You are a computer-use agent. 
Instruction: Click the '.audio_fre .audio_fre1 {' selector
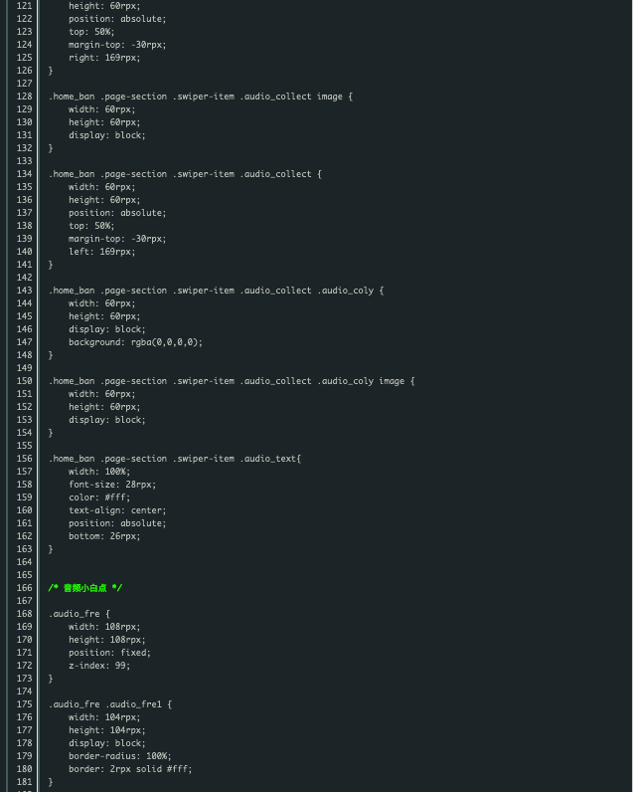click(x=110, y=704)
